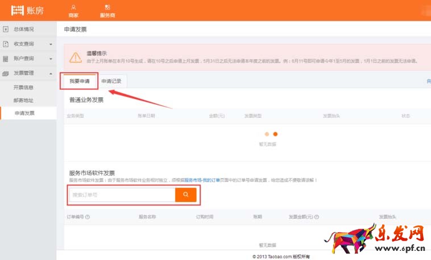Open the 服务商 service provider icon
The height and width of the screenshot is (260, 431).
(x=107, y=7)
